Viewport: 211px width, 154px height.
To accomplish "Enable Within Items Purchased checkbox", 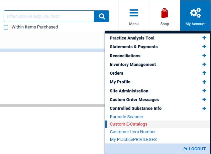I will (x=6, y=27).
